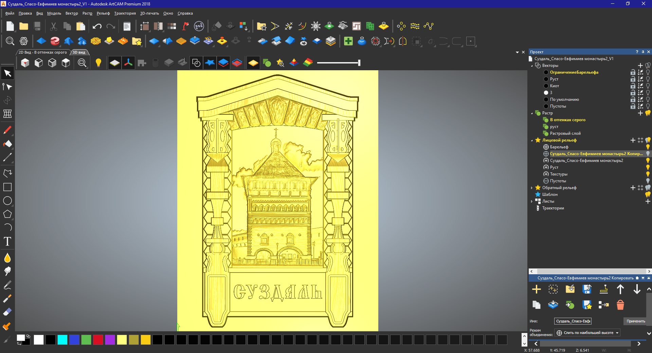This screenshot has height=353, width=652.
Task: Click the green plus Add relief icon
Action: 348,41
